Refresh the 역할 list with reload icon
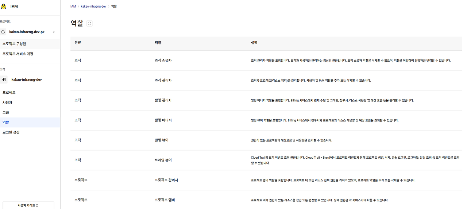The height and width of the screenshot is (209, 467). [x=90, y=23]
